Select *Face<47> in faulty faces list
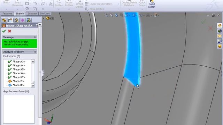This screenshot has height=125, width=223. 19,77
